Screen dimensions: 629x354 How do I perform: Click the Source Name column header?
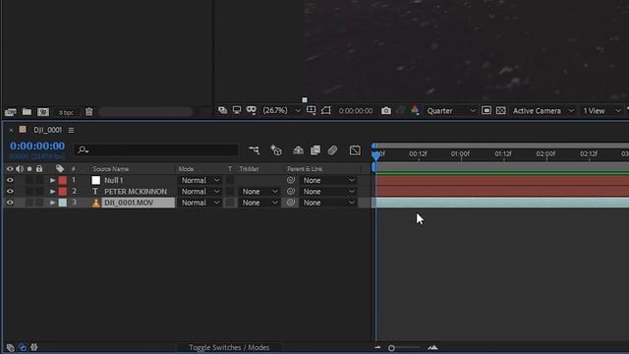pyautogui.click(x=111, y=169)
